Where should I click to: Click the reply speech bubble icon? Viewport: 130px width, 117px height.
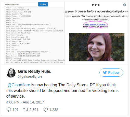pyautogui.click(x=9, y=110)
